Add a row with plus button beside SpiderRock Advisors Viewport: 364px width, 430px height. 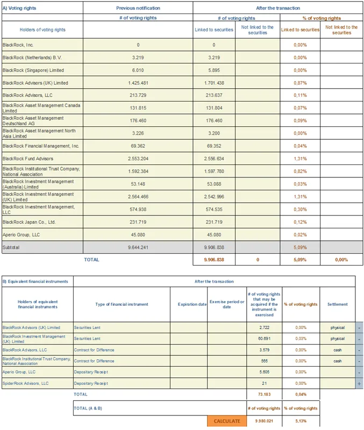coord(359,383)
